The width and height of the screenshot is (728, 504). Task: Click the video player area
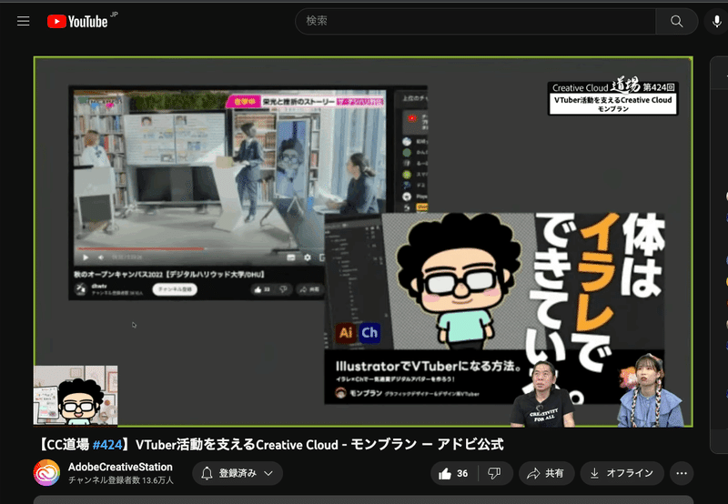click(x=363, y=241)
